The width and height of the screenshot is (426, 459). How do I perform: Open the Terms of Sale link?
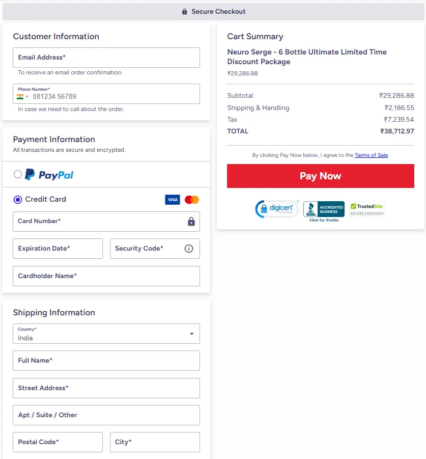[x=371, y=155]
